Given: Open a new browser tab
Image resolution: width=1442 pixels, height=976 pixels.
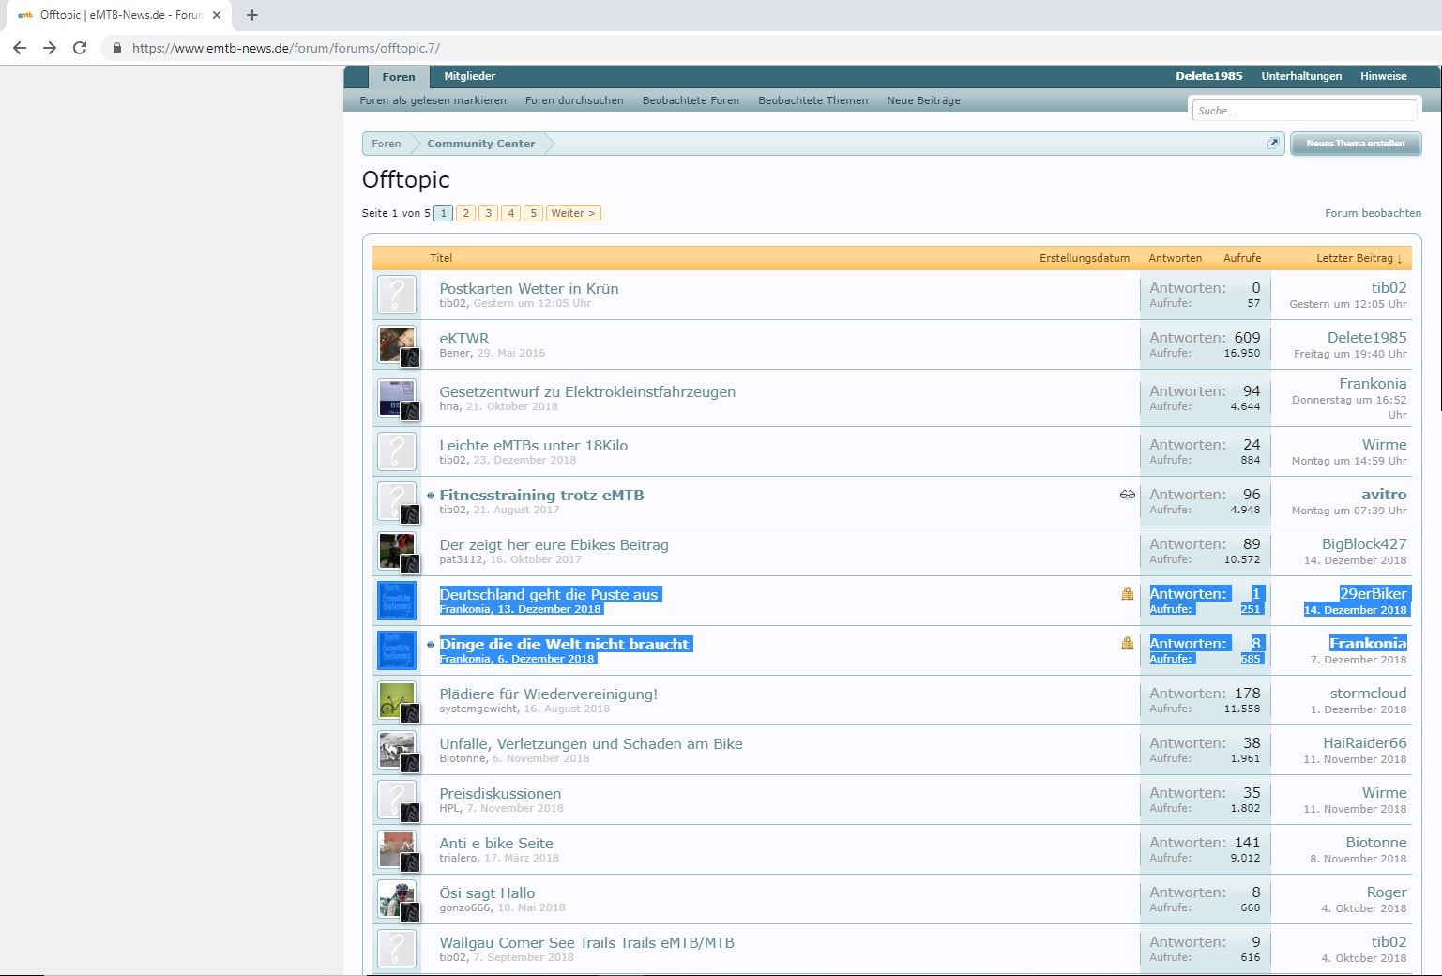Looking at the screenshot, I should (252, 15).
